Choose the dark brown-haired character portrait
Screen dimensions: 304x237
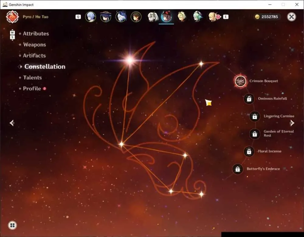click(x=136, y=17)
